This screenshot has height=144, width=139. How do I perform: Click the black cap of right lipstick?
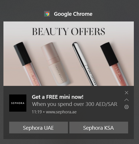tap(109, 54)
